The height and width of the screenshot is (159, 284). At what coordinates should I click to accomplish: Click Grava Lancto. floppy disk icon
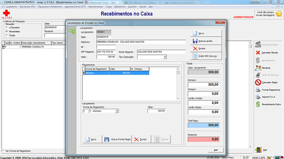(195, 41)
